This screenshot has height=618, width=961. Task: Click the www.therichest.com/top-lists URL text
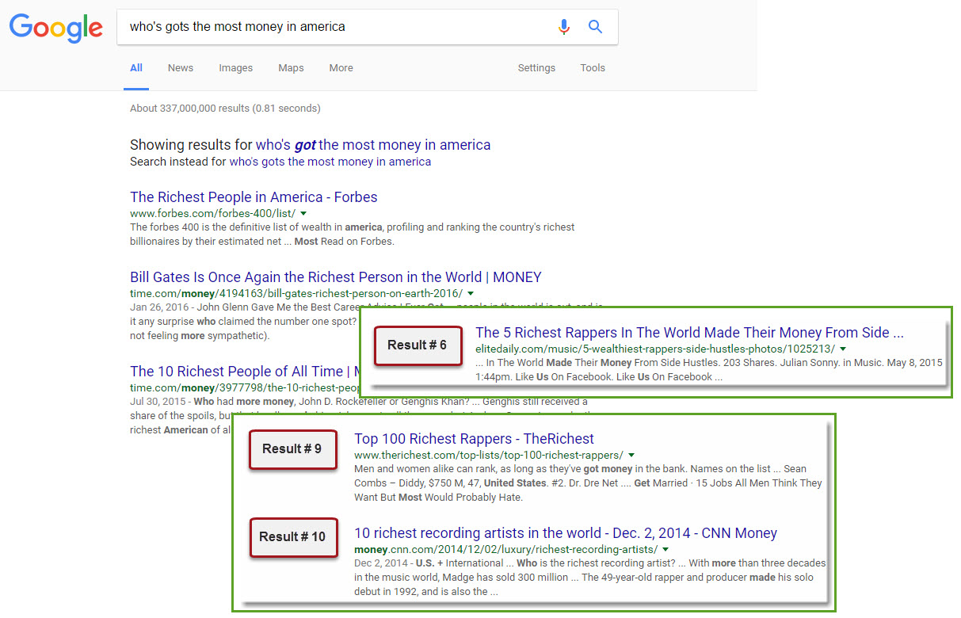point(489,456)
